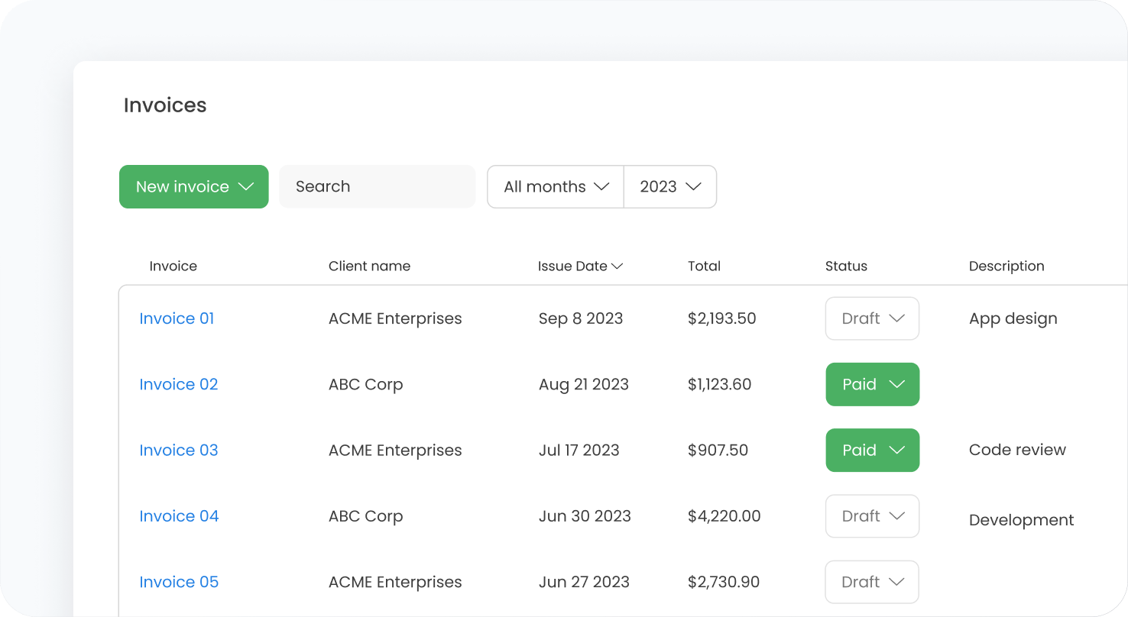Open the Paid status dropdown for Invoice 03
Viewport: 1128px width, 617px height.
pos(872,451)
